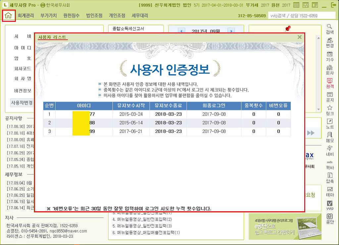Screen dimensions: 339x245
Task: Click the e공단 banner advertisement
Action: tap(285, 226)
